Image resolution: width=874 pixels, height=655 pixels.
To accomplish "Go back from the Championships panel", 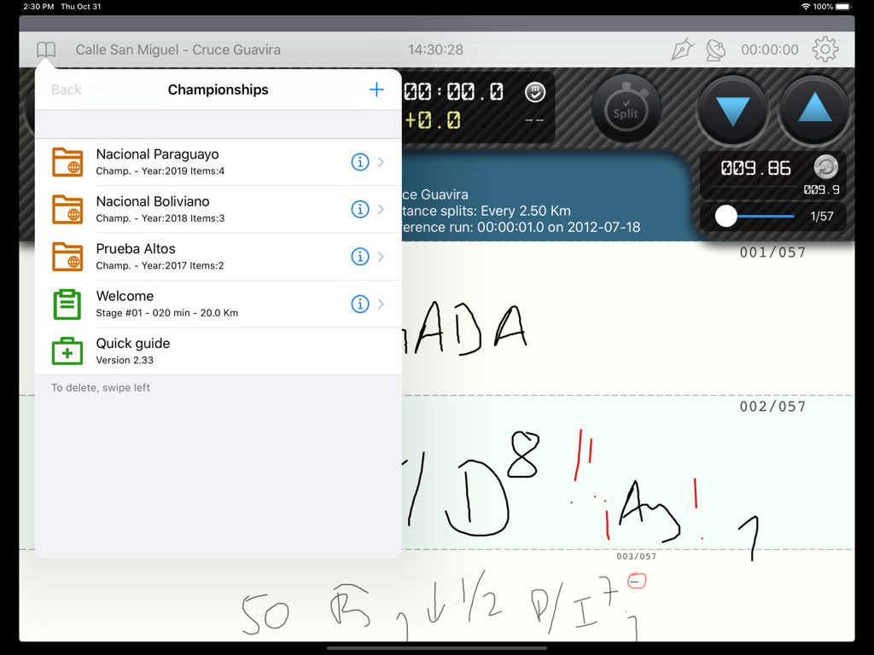I will (66, 89).
